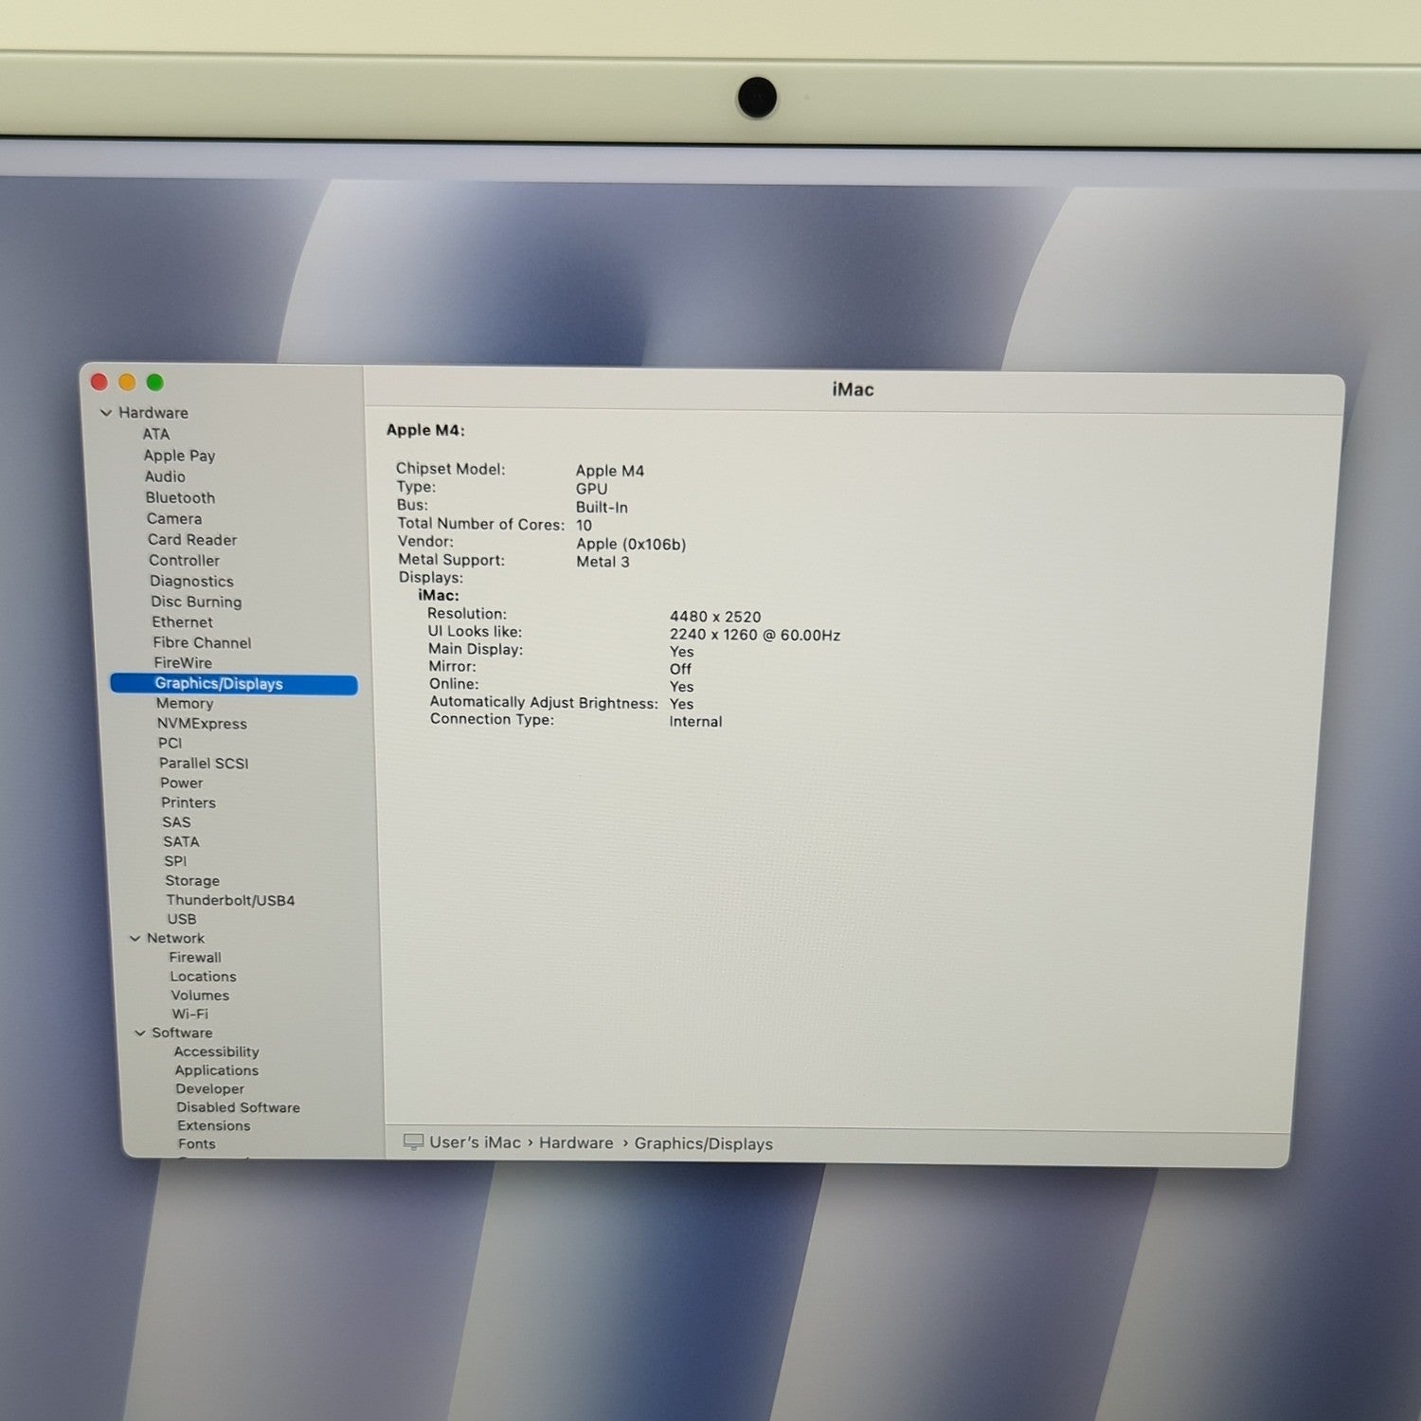Click the Chipset Model label
Screen dimensions: 1421x1421
pos(450,469)
